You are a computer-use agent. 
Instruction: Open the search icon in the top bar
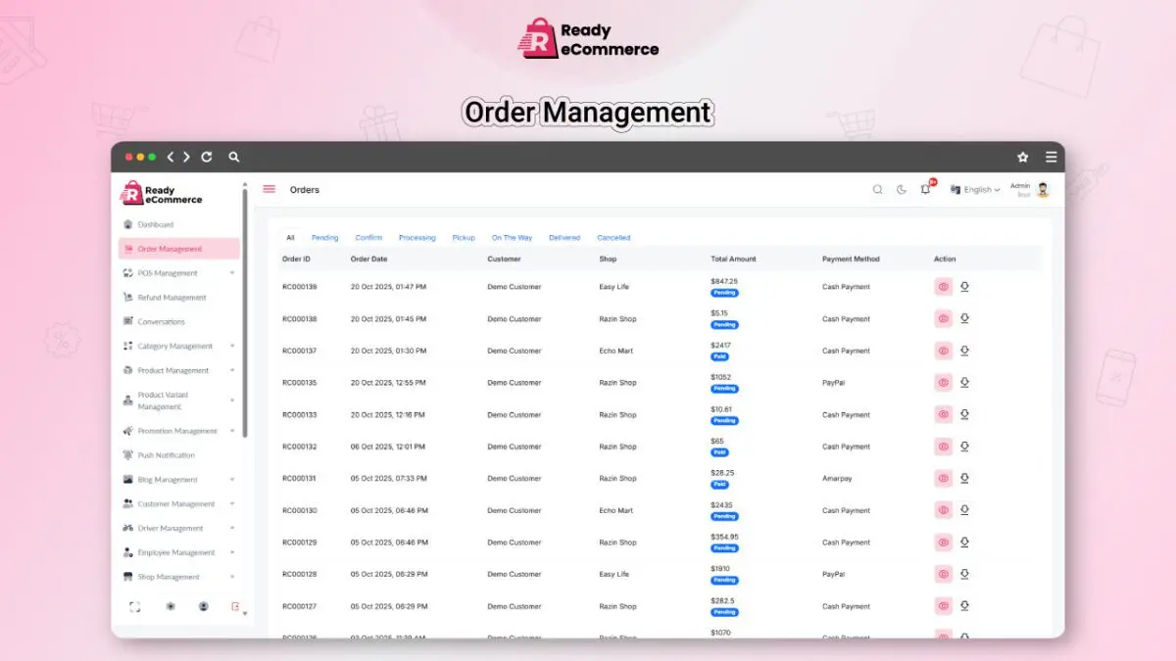pos(877,189)
